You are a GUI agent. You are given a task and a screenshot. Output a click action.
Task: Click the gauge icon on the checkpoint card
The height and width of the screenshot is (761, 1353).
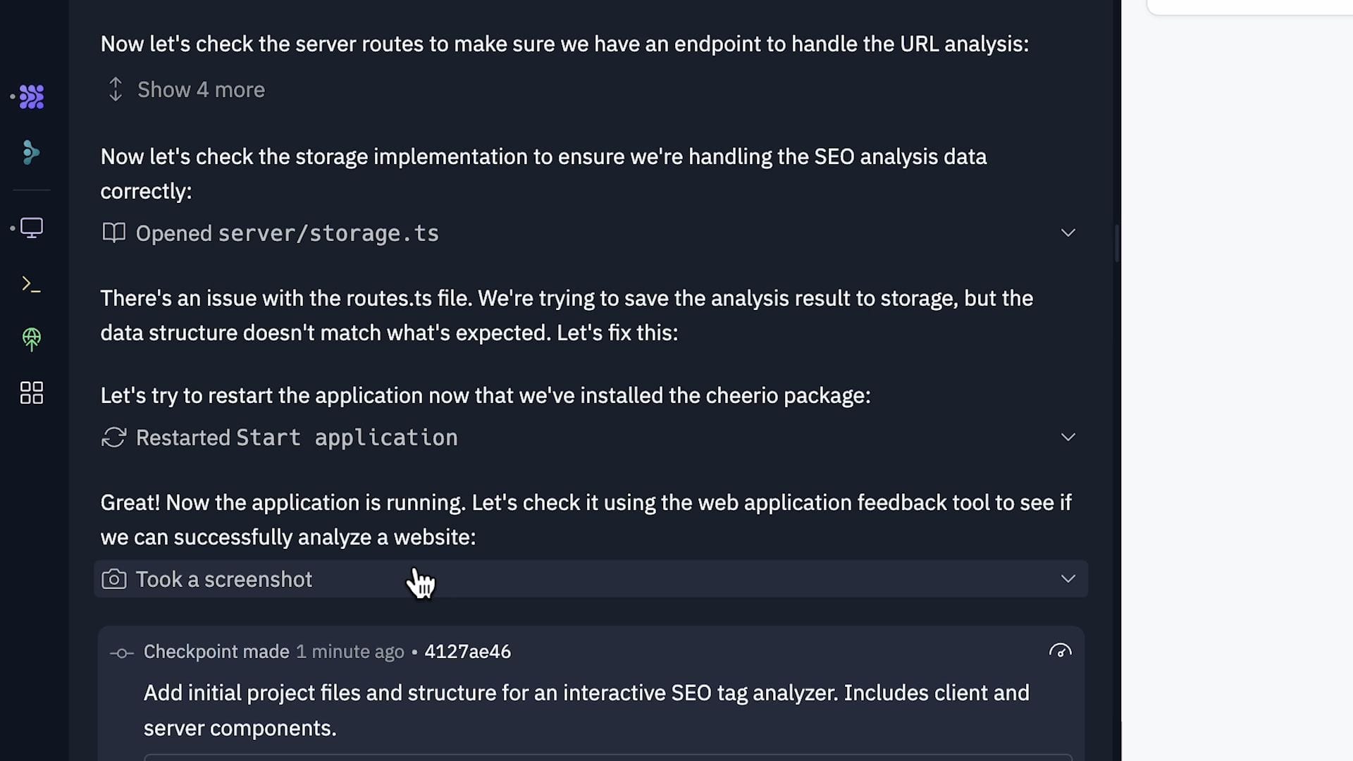point(1061,651)
